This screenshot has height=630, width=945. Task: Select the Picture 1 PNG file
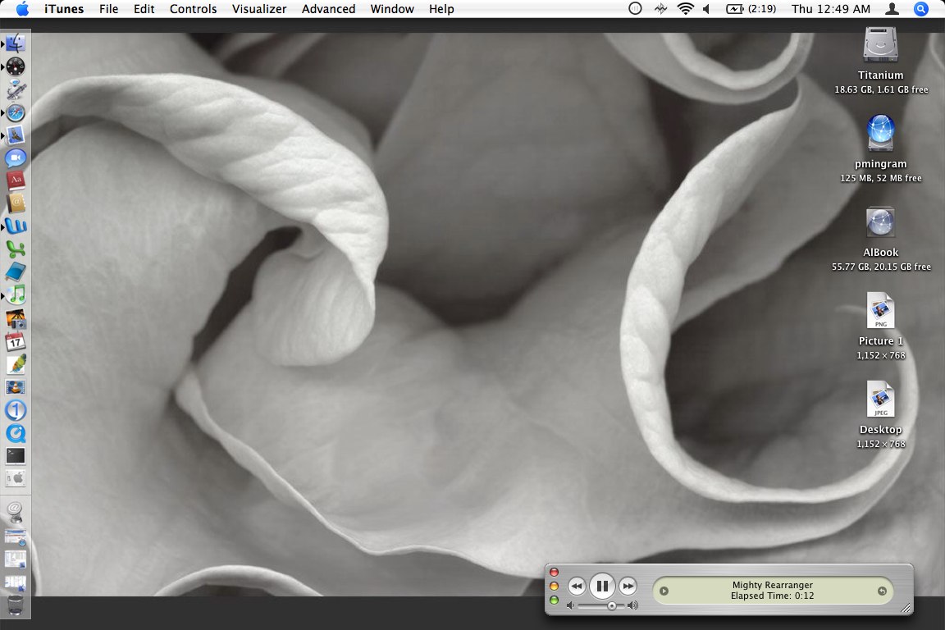[880, 311]
